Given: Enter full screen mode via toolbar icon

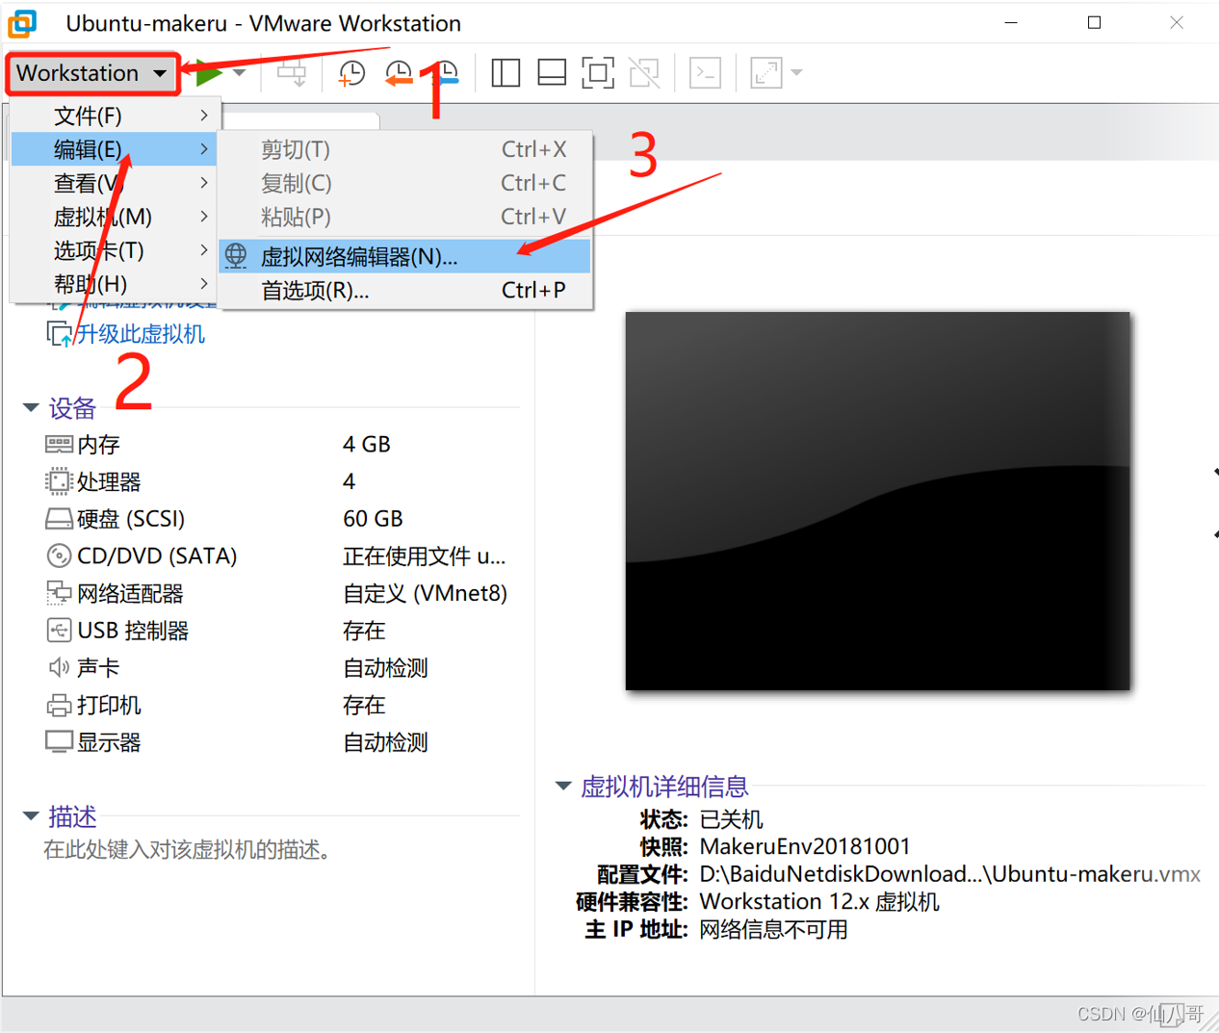Looking at the screenshot, I should tap(597, 72).
